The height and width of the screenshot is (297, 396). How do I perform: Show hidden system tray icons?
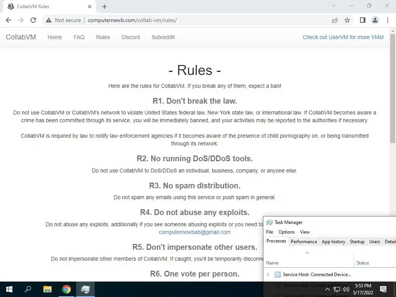pos(327,289)
